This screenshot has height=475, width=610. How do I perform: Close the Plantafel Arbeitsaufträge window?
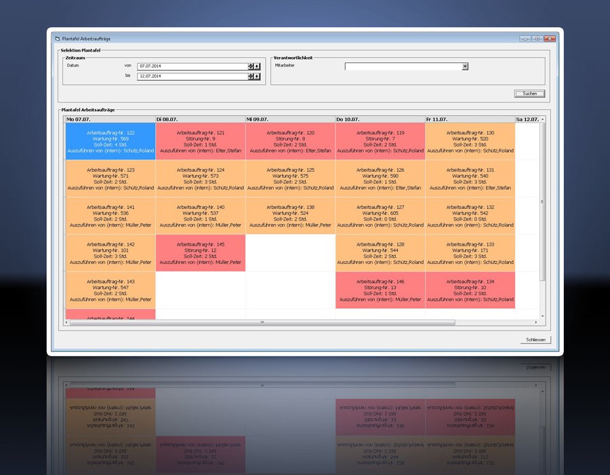click(550, 39)
